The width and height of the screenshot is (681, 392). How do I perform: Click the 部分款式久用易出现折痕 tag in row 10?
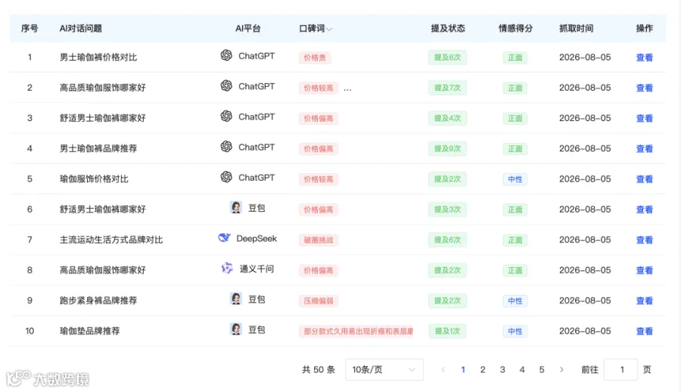(x=356, y=331)
